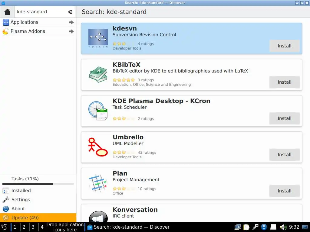This screenshot has width=310, height=232.
Task: Click the show desktop tray icon
Action: coord(305,227)
